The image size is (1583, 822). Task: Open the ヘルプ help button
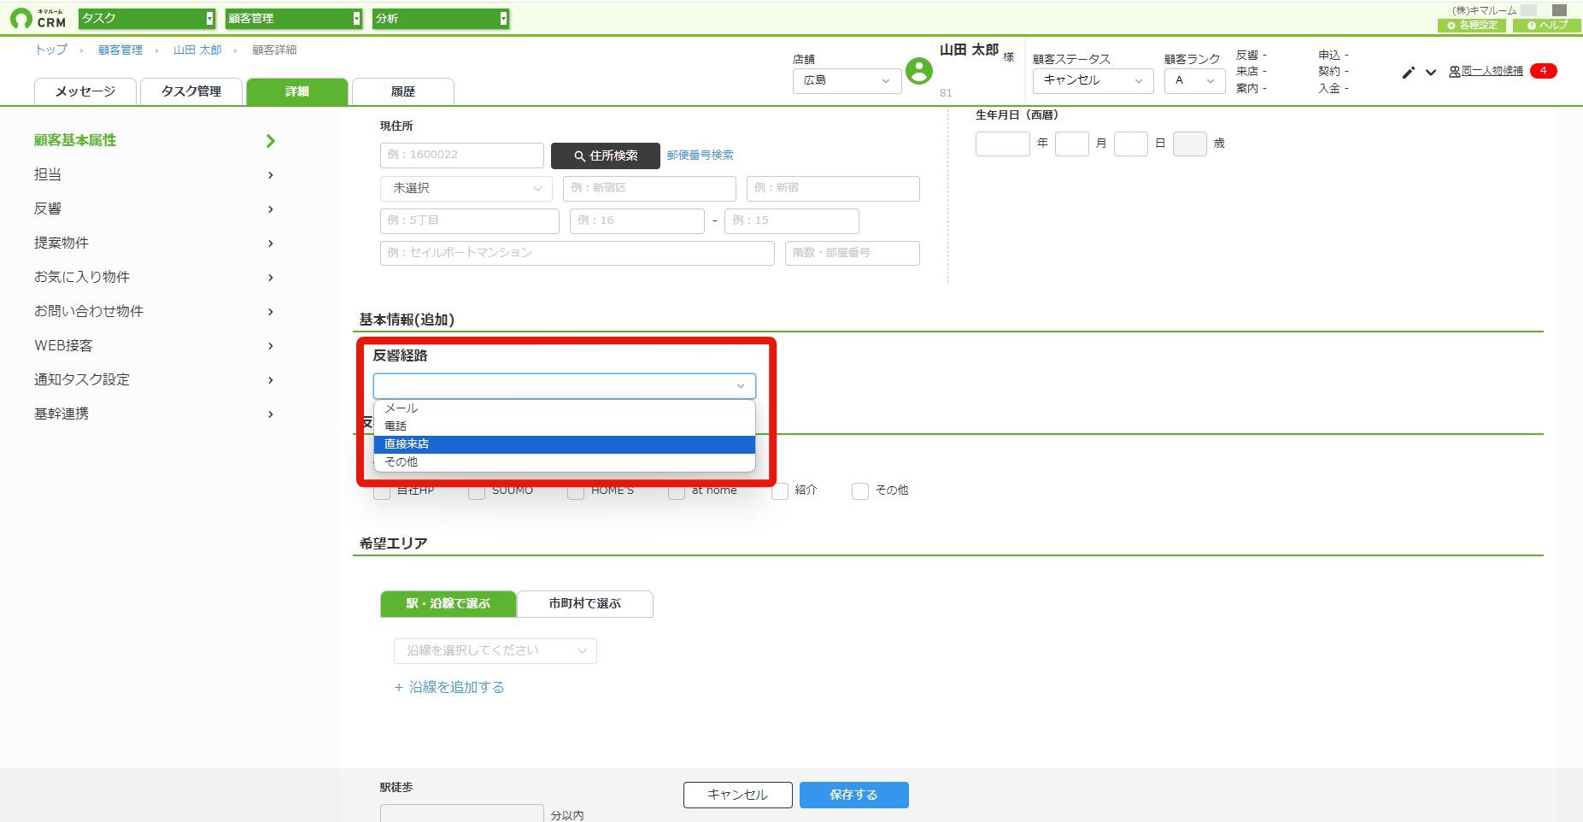1547,26
